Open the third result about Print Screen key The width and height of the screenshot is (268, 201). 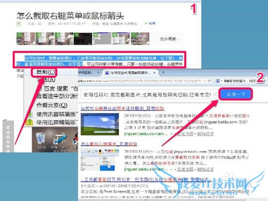coord(145,180)
